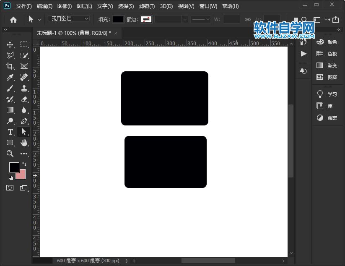The height and width of the screenshot is (266, 345).
Task: Open the 滤镜(T) menu
Action: [147, 6]
